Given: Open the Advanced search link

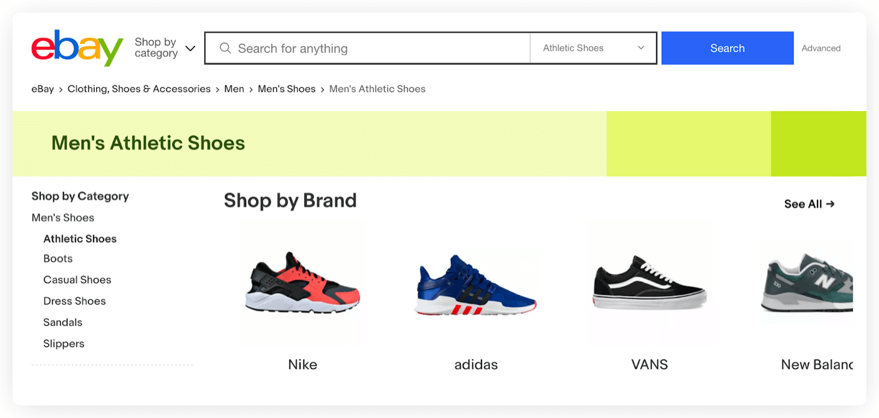Looking at the screenshot, I should pyautogui.click(x=821, y=48).
